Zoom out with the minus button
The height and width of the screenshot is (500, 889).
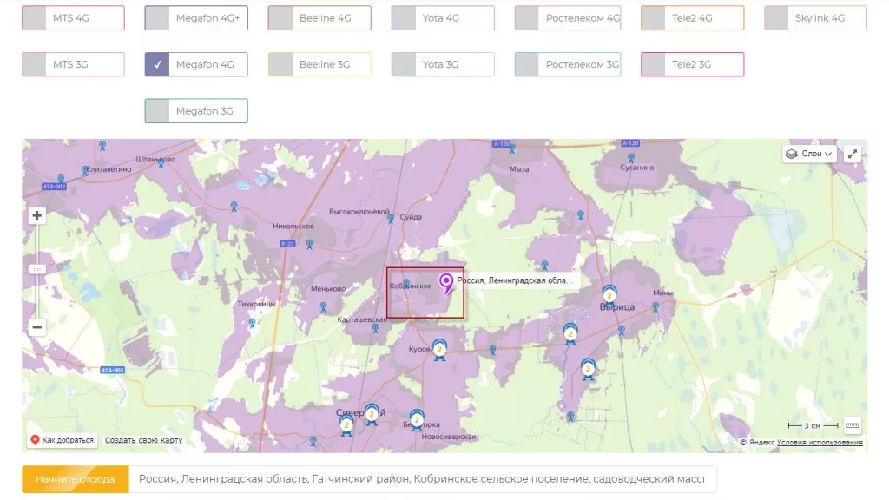pos(36,327)
